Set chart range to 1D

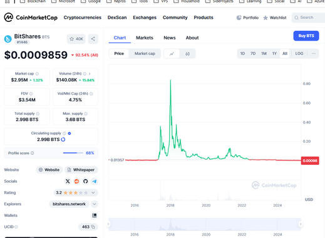242,54
